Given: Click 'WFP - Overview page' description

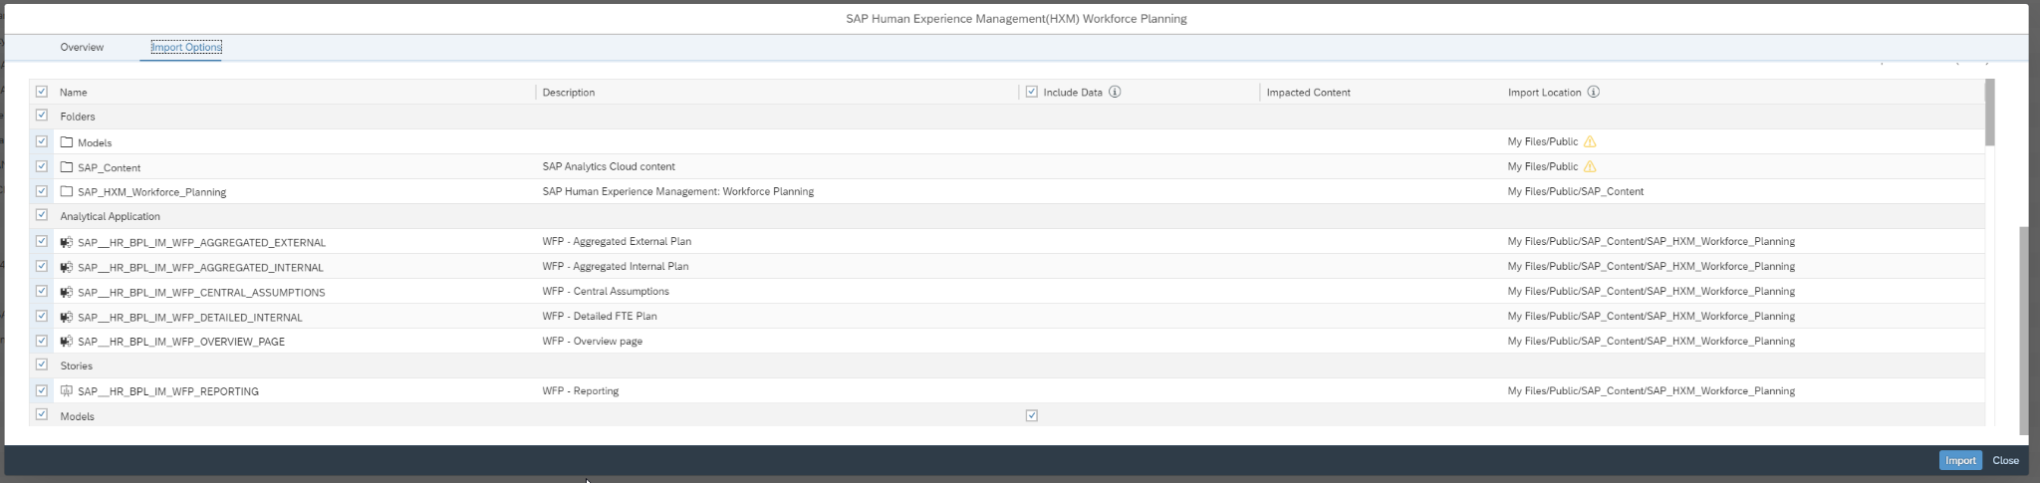Looking at the screenshot, I should point(593,341).
